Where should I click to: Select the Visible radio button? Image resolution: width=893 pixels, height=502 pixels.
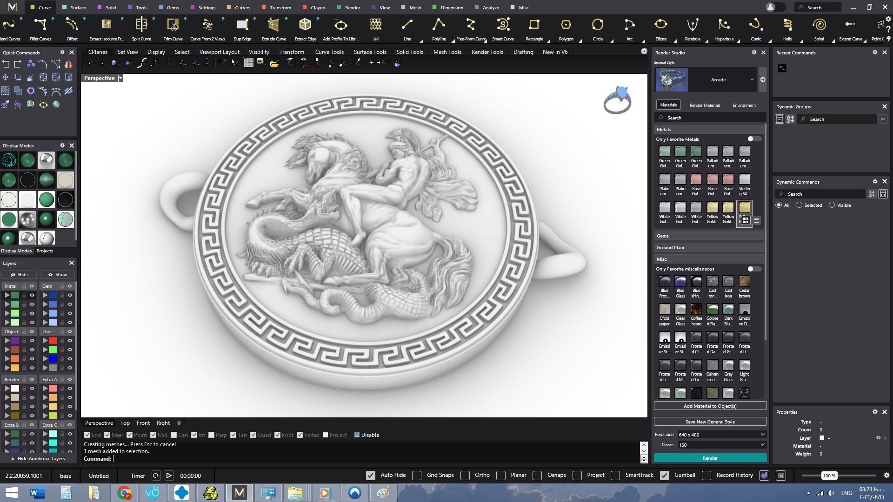click(x=832, y=205)
